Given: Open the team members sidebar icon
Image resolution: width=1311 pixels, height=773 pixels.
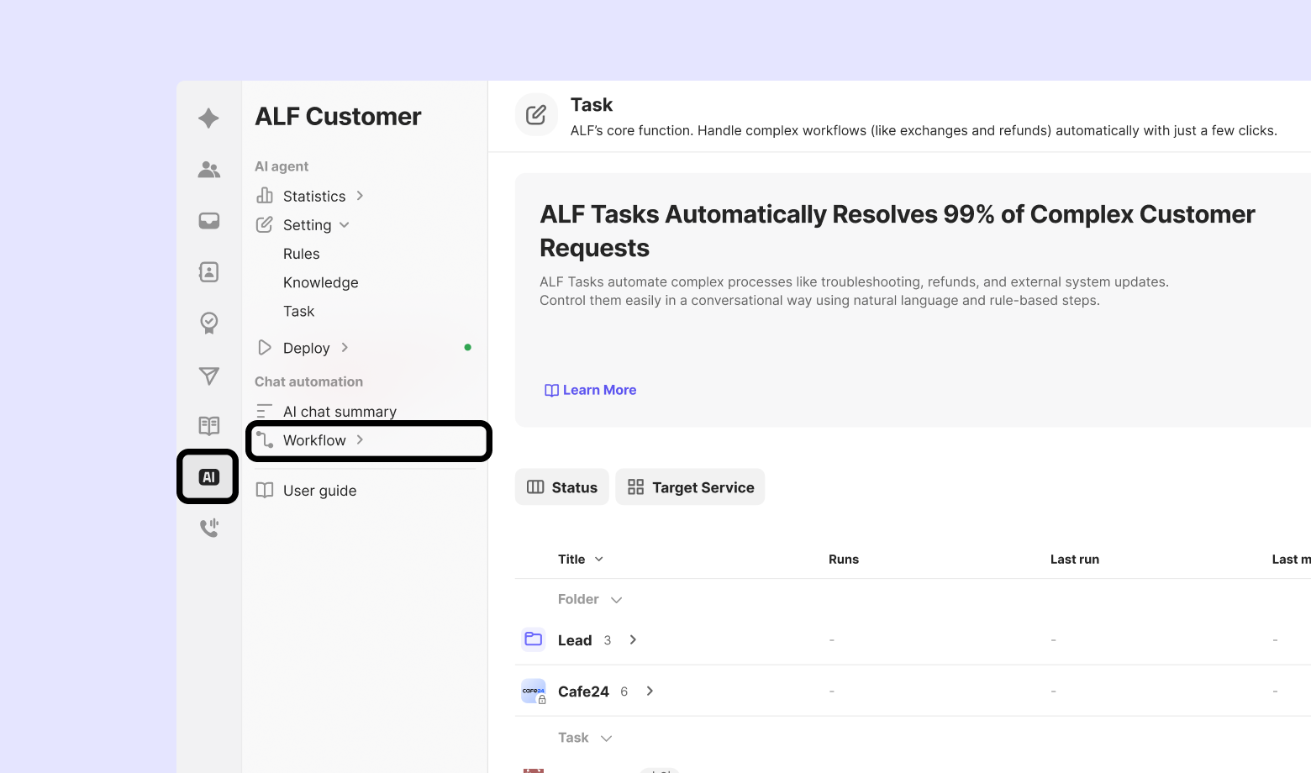Looking at the screenshot, I should click(x=208, y=170).
